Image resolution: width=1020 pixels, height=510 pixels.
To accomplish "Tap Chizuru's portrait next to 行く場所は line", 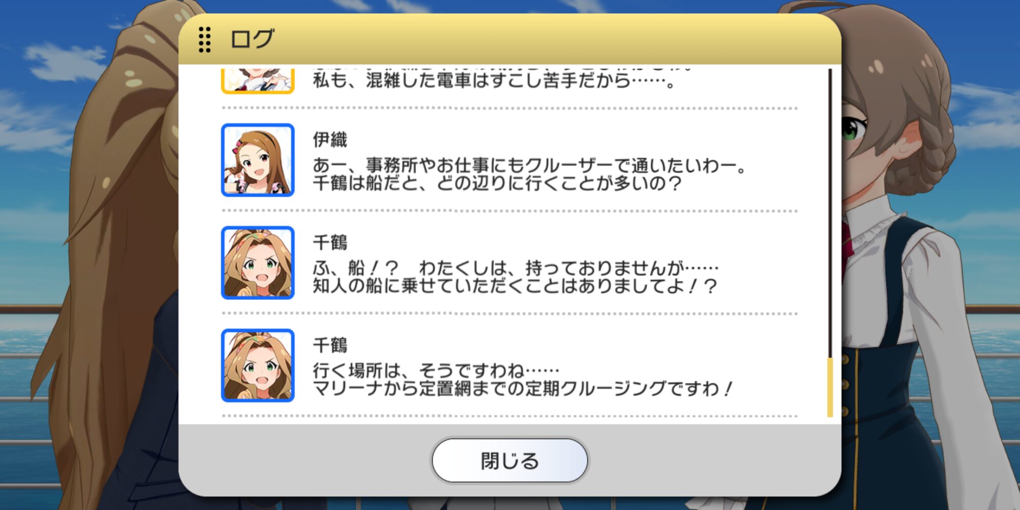I will pos(258,365).
